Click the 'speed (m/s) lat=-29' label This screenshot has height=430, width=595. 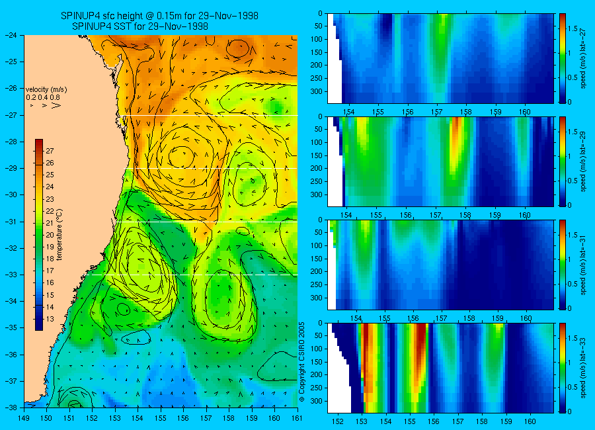click(583, 162)
